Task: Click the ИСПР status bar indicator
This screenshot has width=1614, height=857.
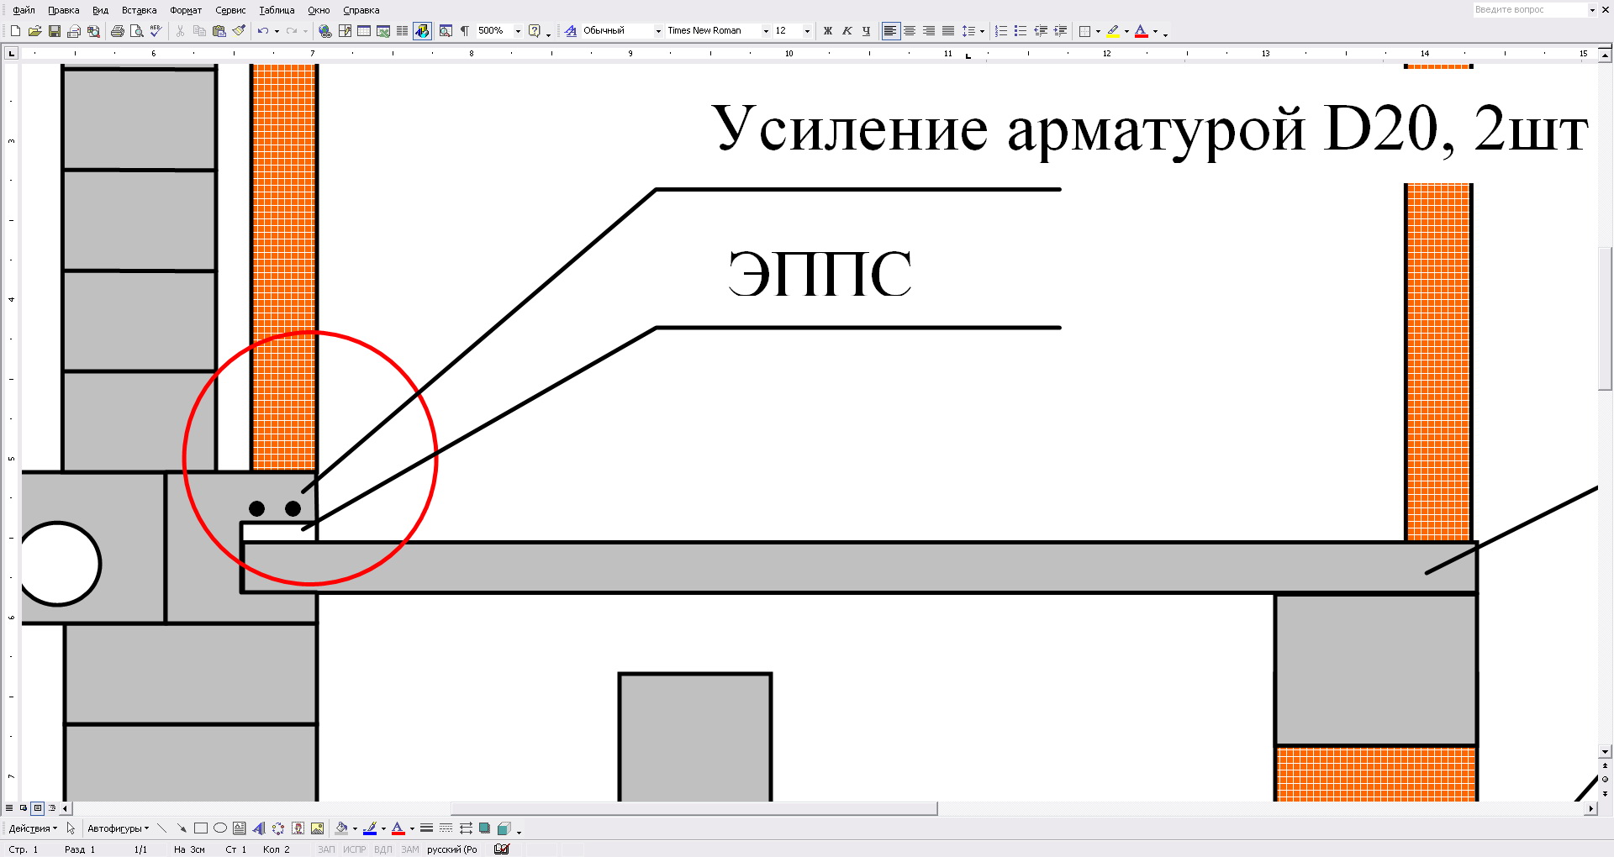Action: point(354,849)
